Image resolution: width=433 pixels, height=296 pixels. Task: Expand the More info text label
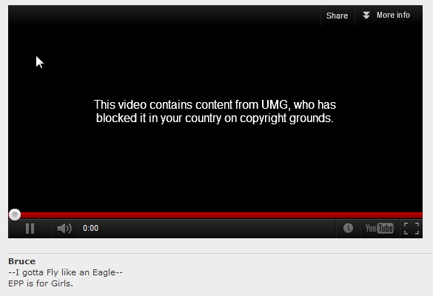coord(393,16)
